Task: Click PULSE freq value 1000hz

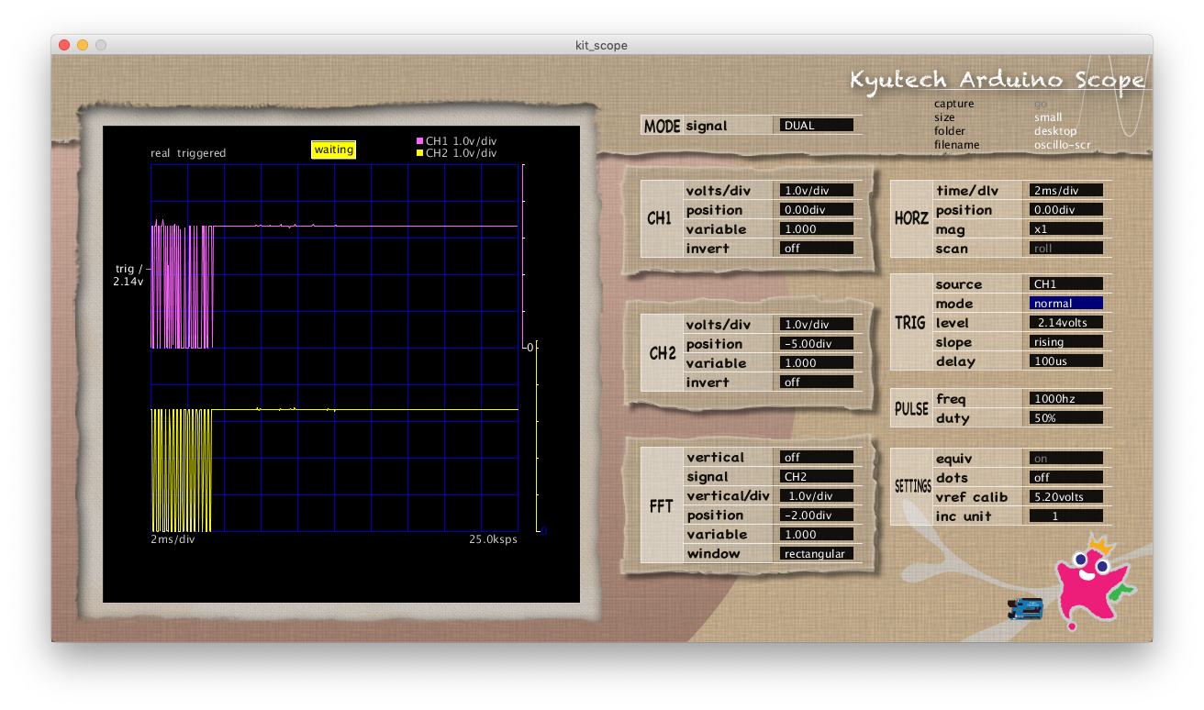Action: click(x=1066, y=399)
